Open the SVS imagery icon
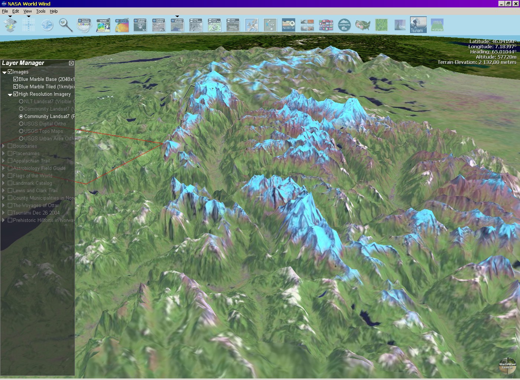520x380 pixels. pyautogui.click(x=122, y=25)
